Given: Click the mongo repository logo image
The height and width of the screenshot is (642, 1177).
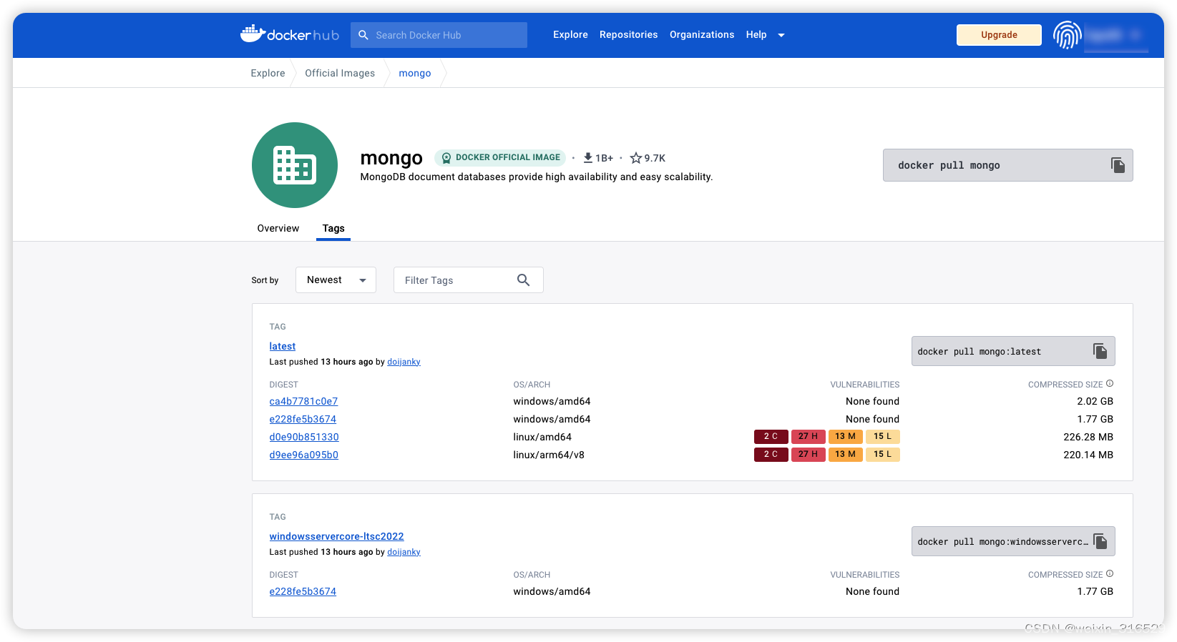Looking at the screenshot, I should coord(295,165).
